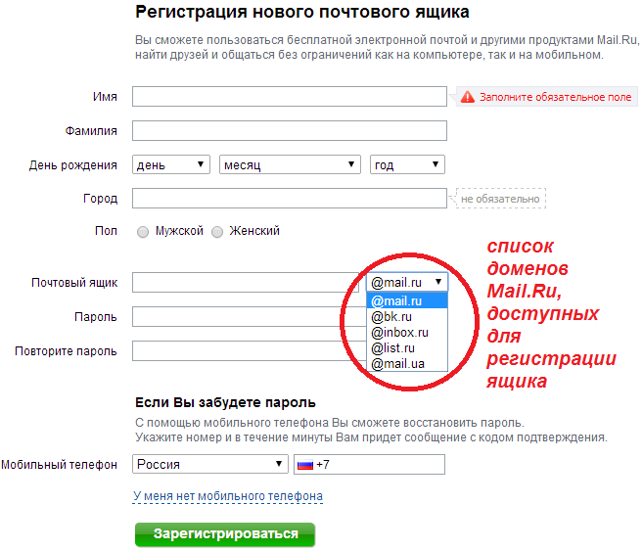Viewport: 643px width, 551px height.
Task: Click the 'Мобильный телефон' label
Action: [59, 465]
